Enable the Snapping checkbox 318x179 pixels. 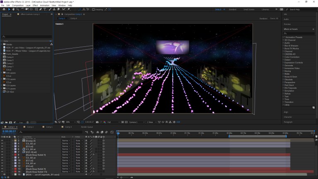point(93,9)
